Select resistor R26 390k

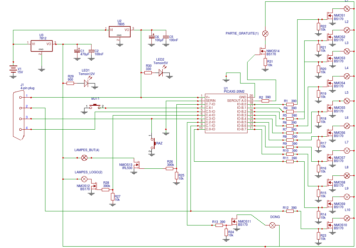170,168
